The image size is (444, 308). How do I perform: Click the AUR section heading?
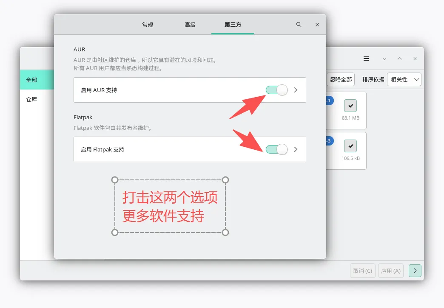click(x=79, y=50)
